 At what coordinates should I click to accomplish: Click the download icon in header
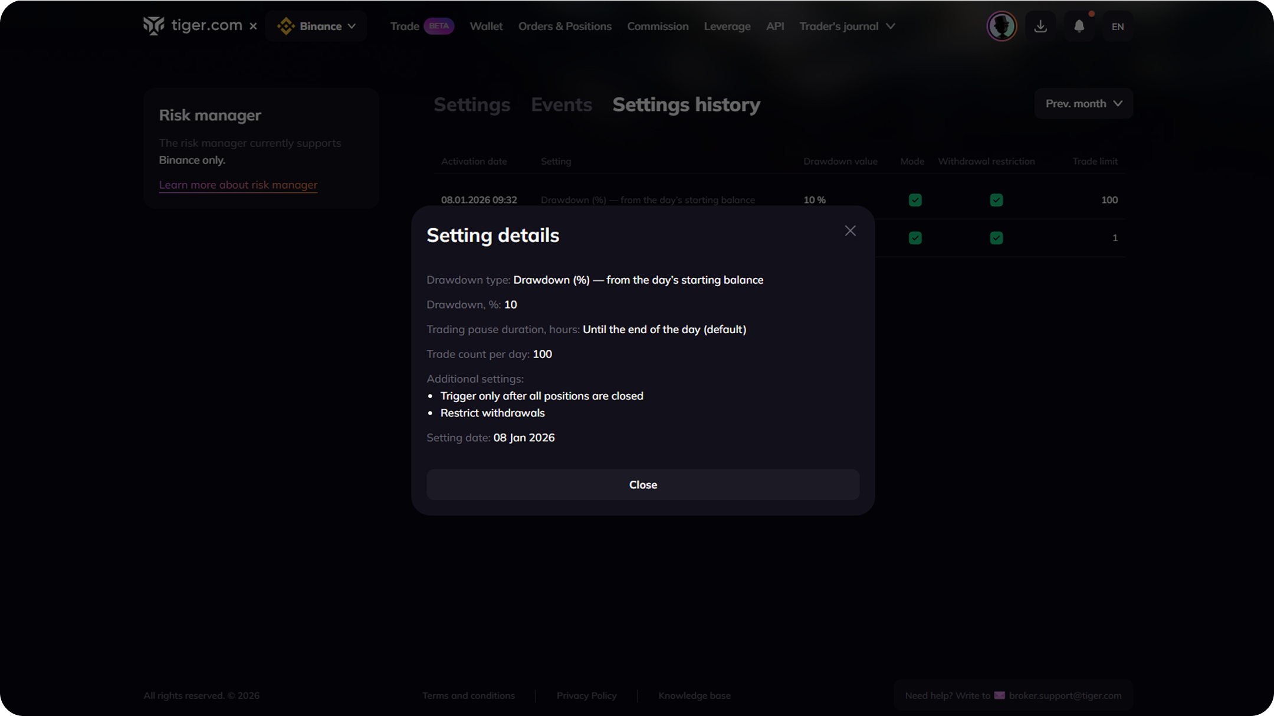click(x=1040, y=26)
